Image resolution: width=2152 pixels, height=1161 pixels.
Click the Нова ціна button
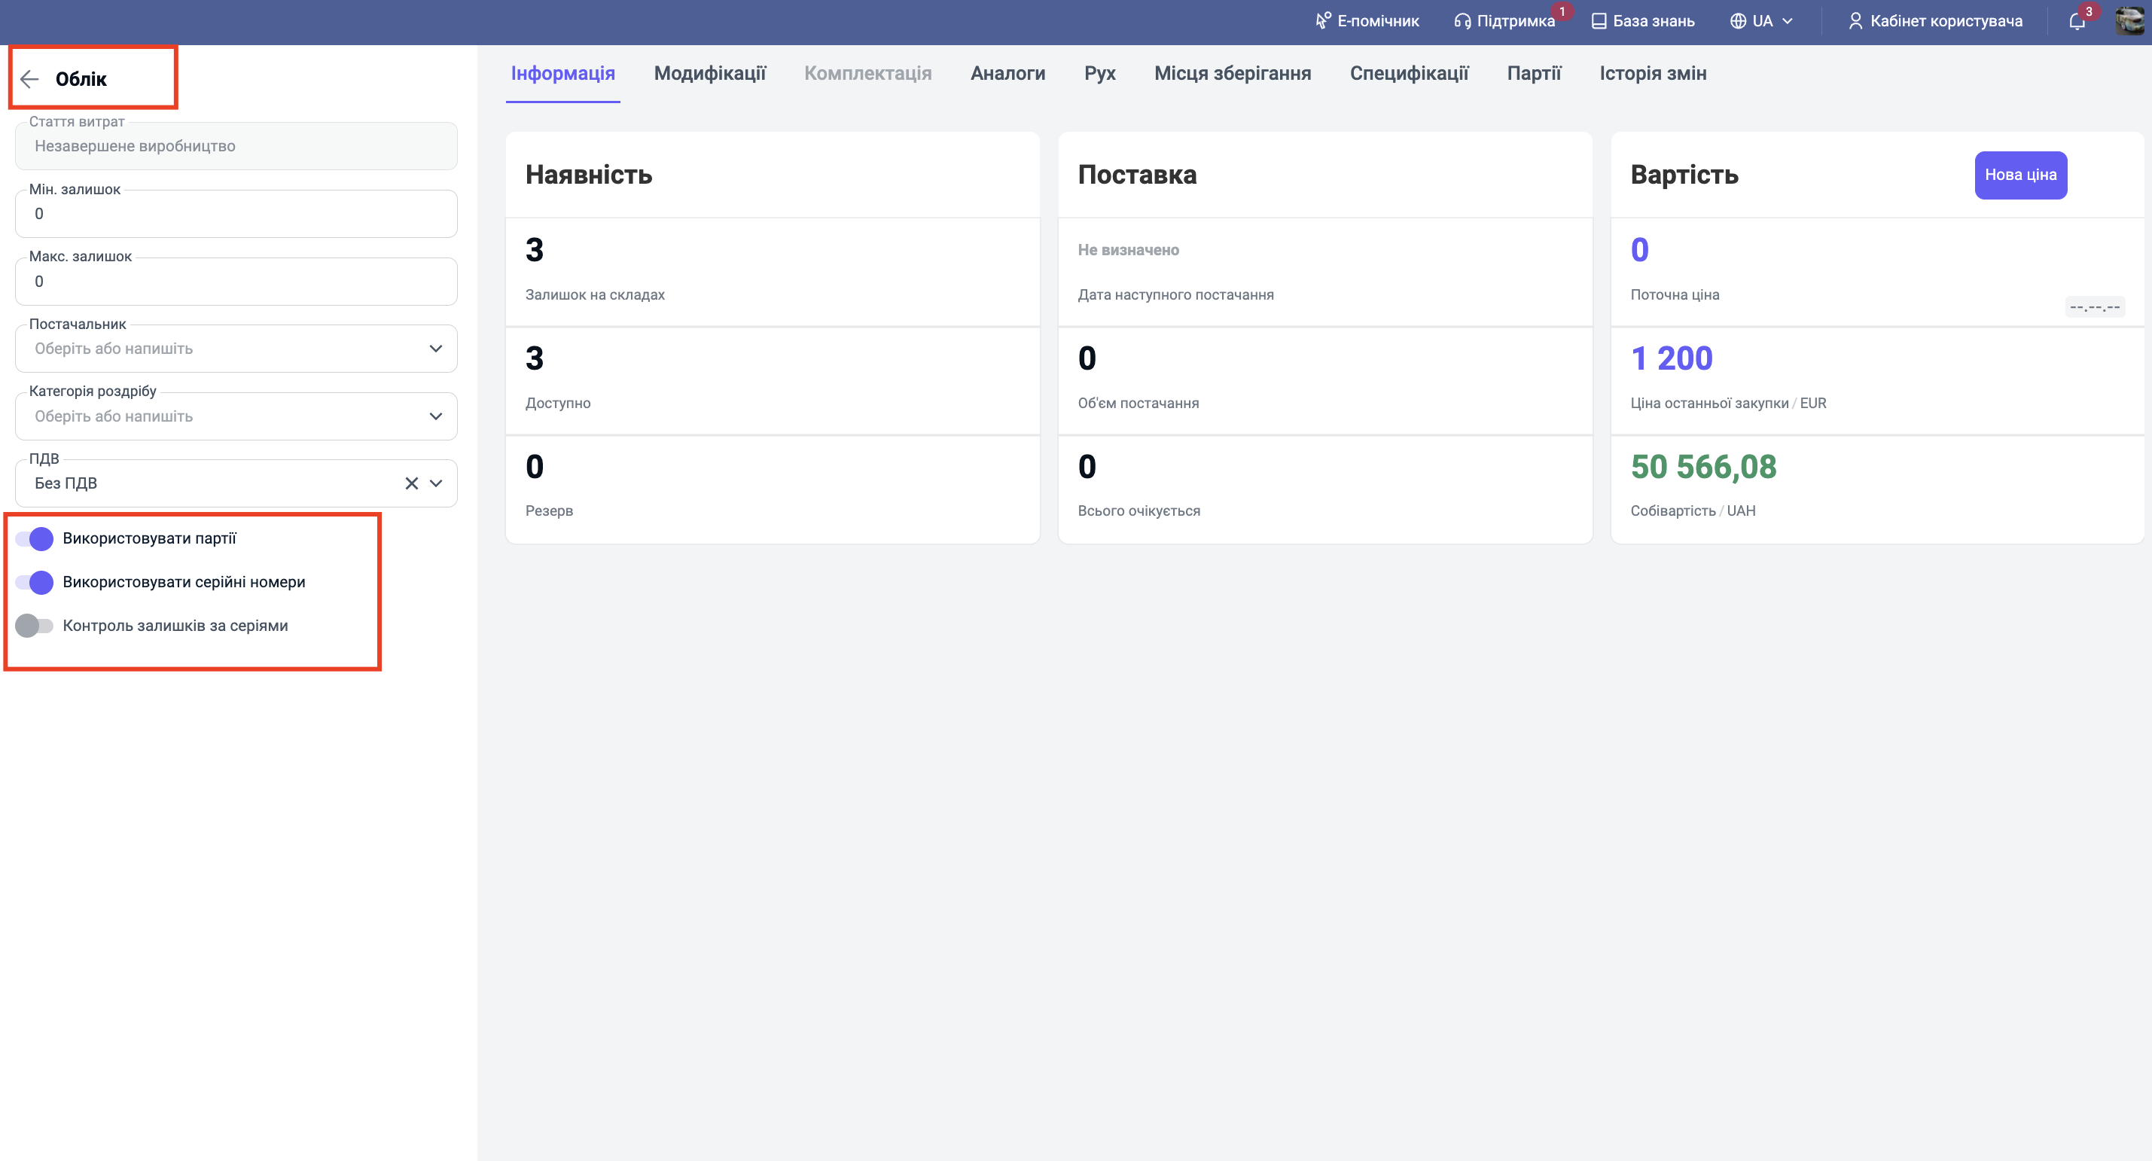(x=2020, y=175)
